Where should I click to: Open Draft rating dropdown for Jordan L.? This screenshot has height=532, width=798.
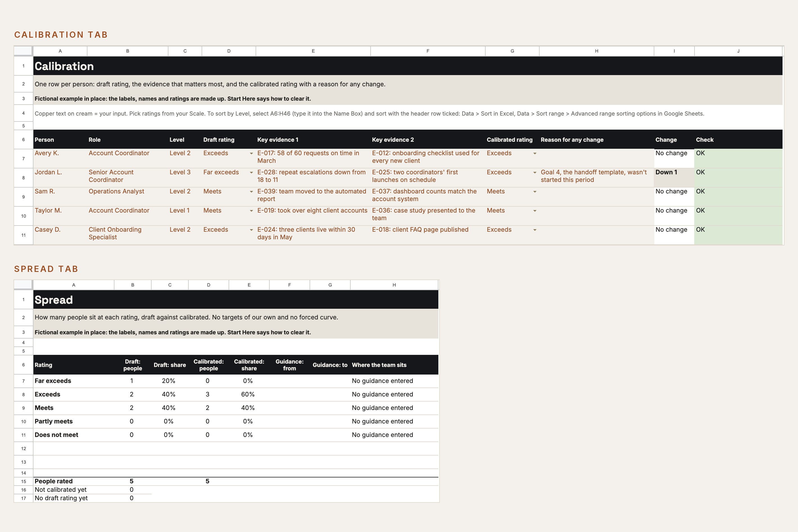point(251,172)
